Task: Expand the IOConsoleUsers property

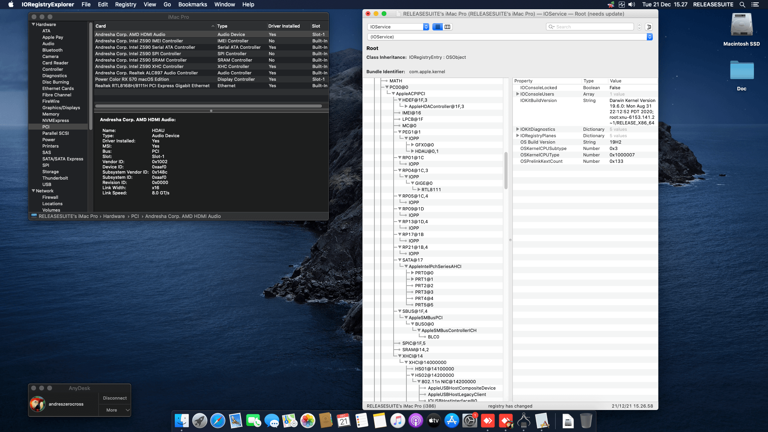Action: 518,94
